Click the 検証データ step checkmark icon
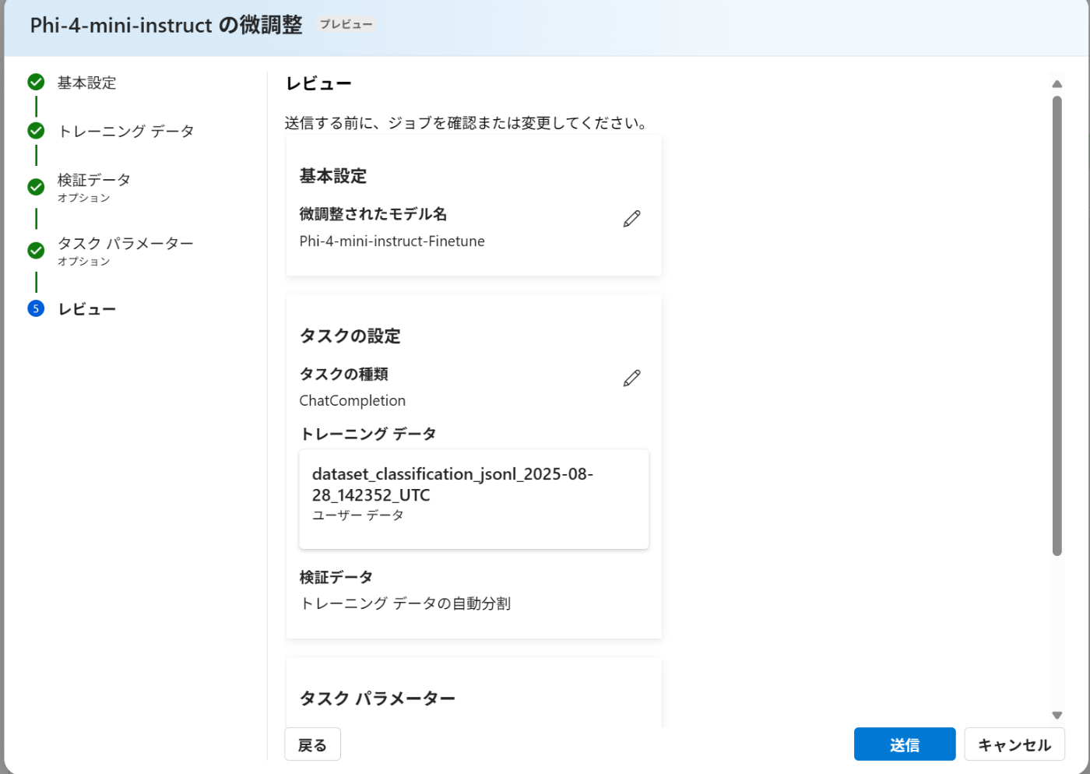The image size is (1090, 774). pyautogui.click(x=36, y=187)
